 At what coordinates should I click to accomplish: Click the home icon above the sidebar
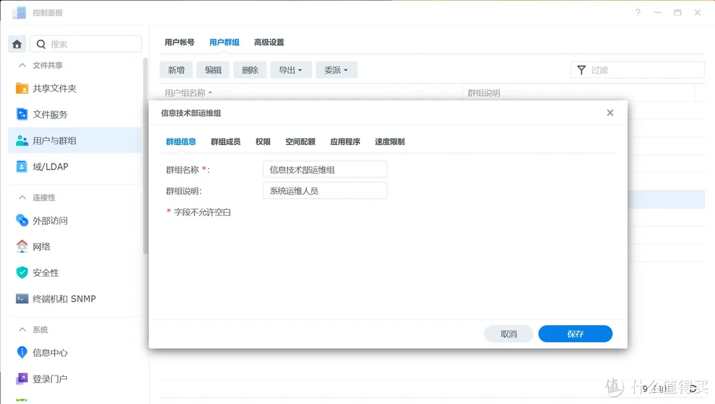(17, 44)
